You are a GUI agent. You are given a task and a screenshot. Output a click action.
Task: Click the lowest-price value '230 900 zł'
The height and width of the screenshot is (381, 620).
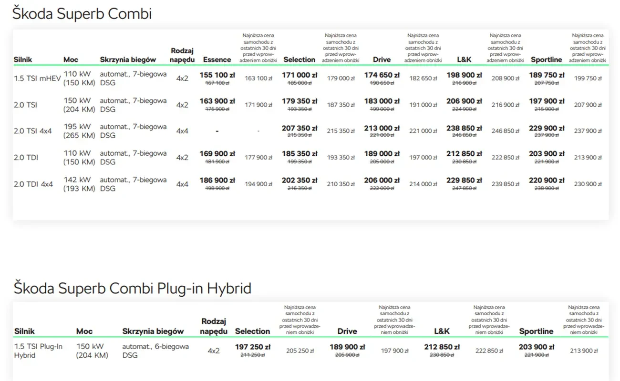click(588, 184)
